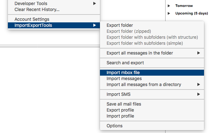Choose Export profile option
The width and height of the screenshot is (210, 133).
pos(120,110)
